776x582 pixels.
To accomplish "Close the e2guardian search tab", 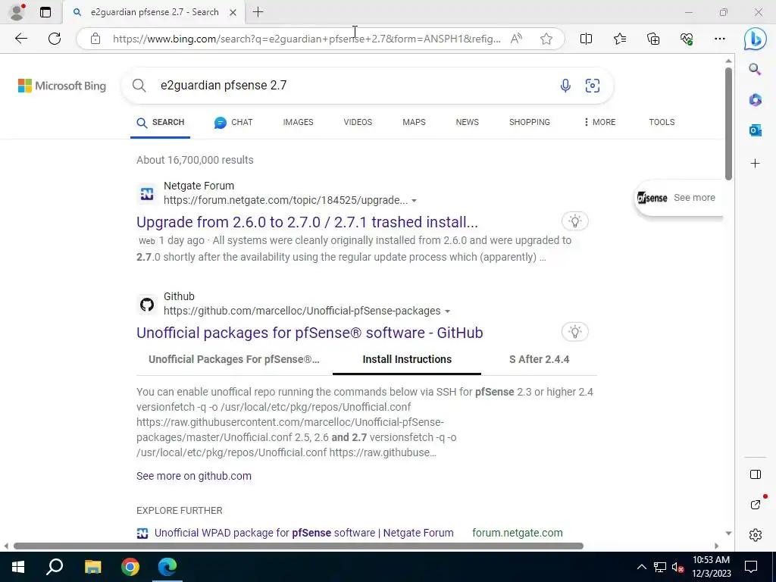I will [233, 12].
